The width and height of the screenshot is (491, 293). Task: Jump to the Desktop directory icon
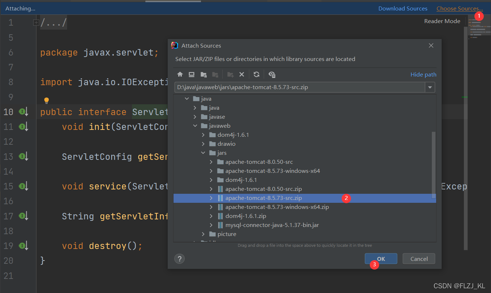pyautogui.click(x=192, y=74)
